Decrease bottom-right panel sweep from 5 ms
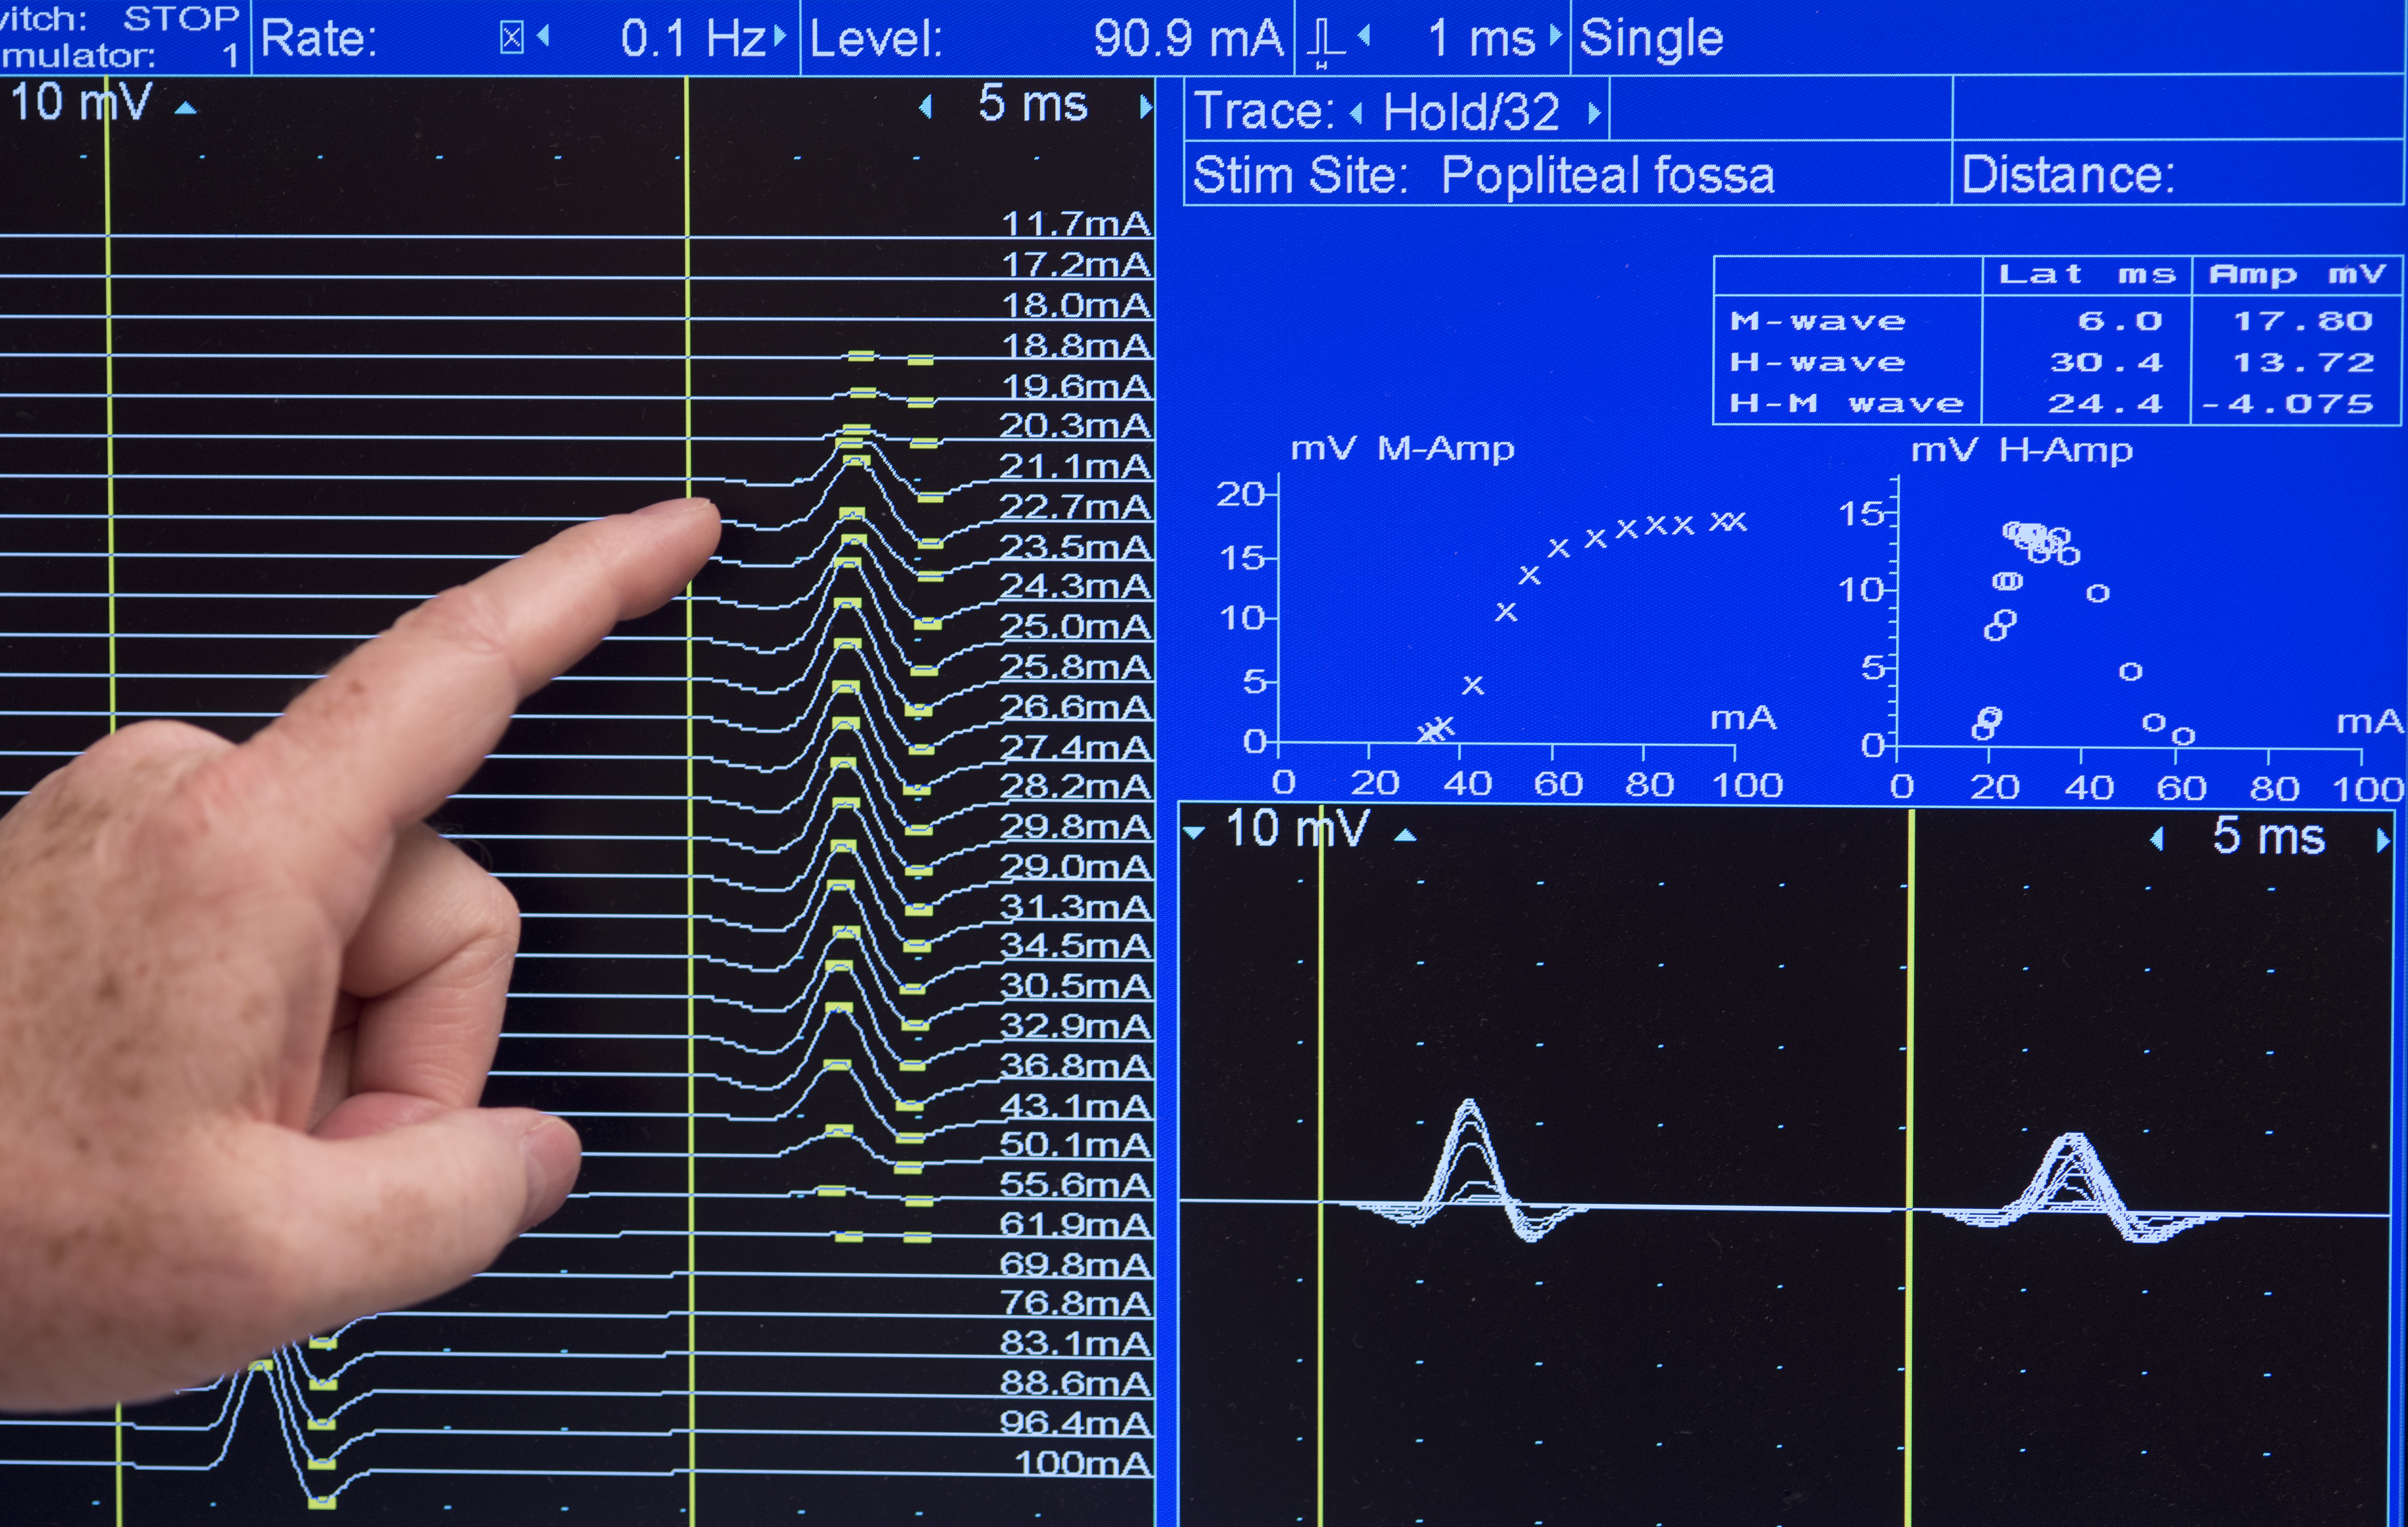The width and height of the screenshot is (2408, 1527). (2157, 838)
